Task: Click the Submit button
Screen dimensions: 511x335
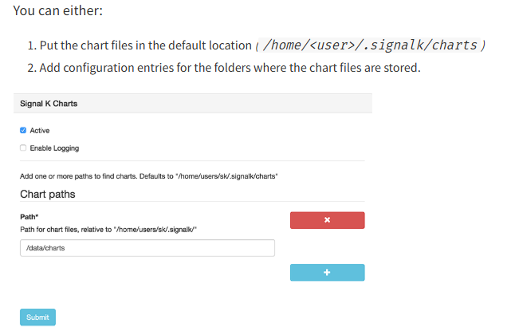Action: tap(37, 317)
